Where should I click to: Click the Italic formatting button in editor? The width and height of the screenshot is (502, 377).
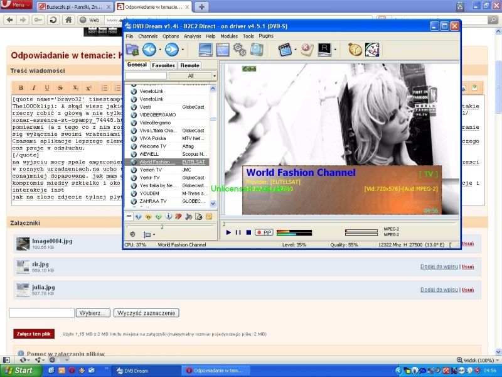34,88
